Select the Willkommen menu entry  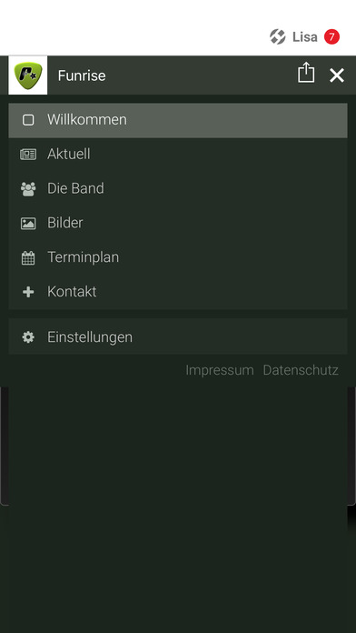(178, 120)
